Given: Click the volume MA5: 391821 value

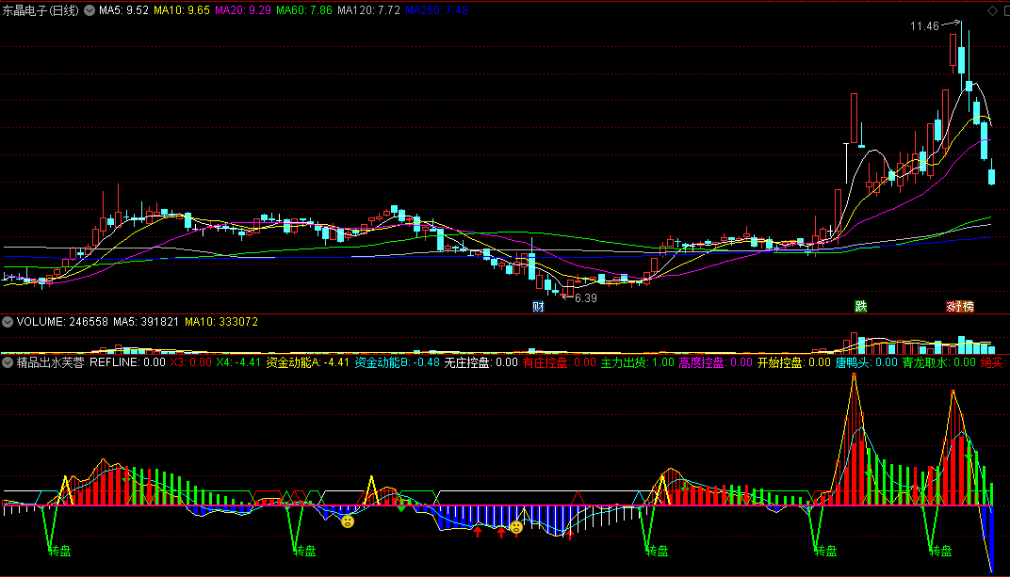Looking at the screenshot, I should 146,322.
